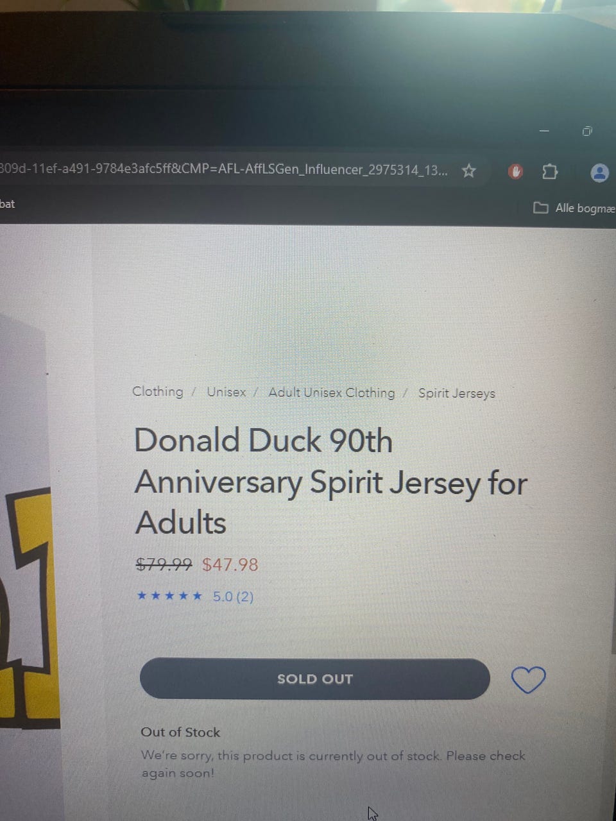Go to Unisex breadcrumb
The image size is (616, 821).
(226, 392)
